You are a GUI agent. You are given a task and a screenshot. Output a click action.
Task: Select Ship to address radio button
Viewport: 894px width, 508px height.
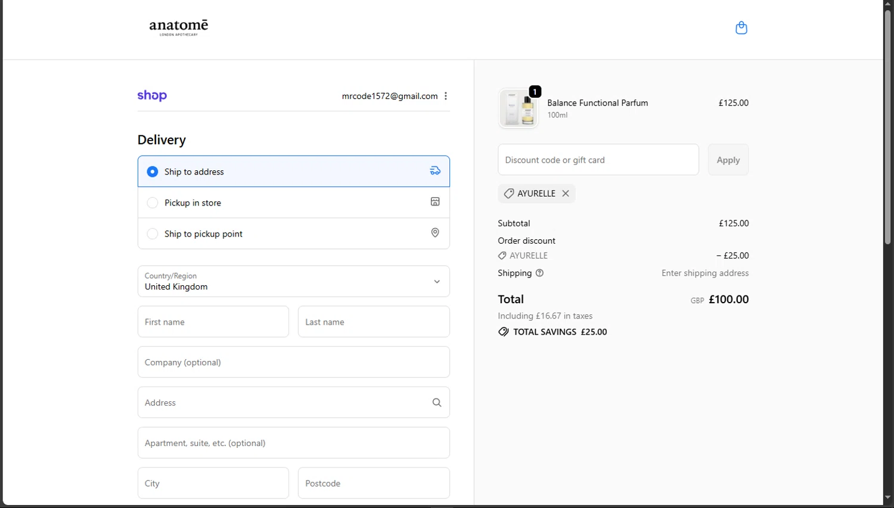(153, 172)
